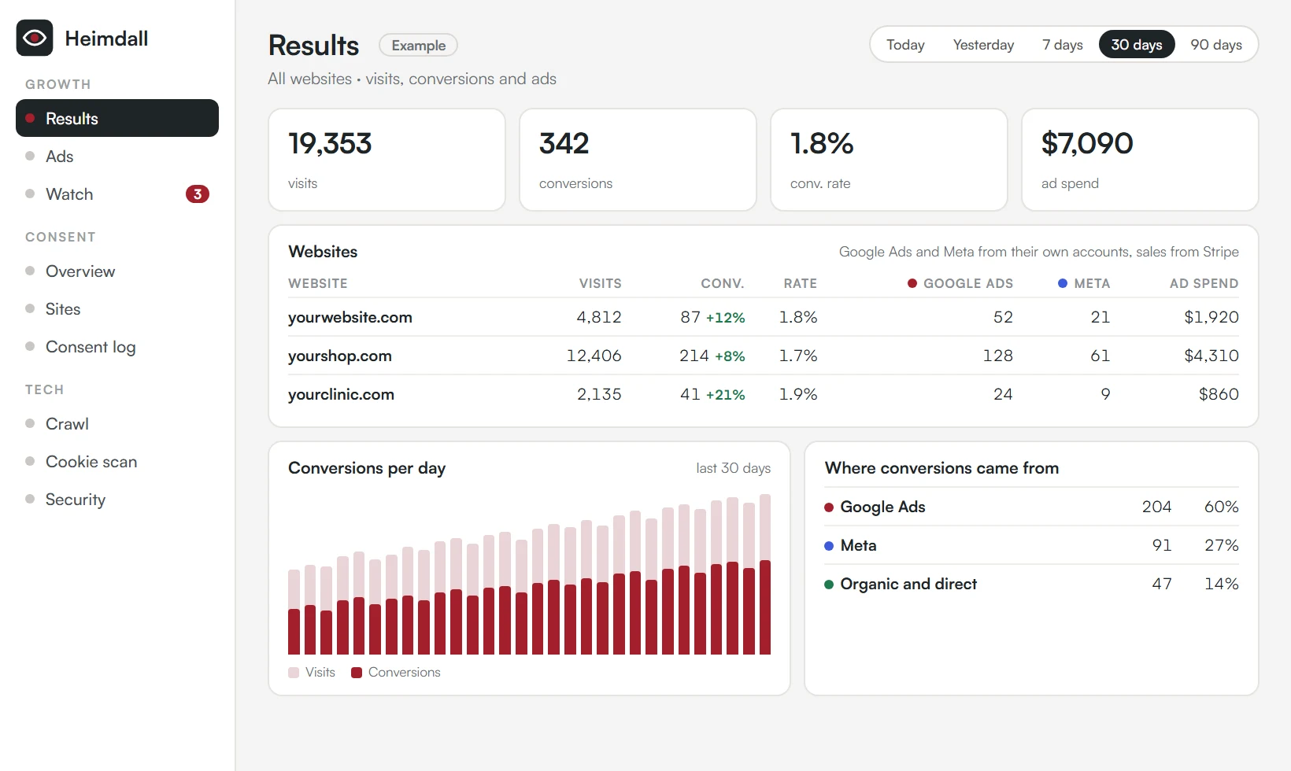Screen dimensions: 1291x771
Task: Click the last bar in Conversions chart
Action: 765,574
